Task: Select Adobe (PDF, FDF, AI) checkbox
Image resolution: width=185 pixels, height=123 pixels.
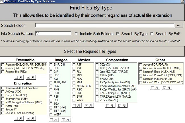Action: pos(140,65)
